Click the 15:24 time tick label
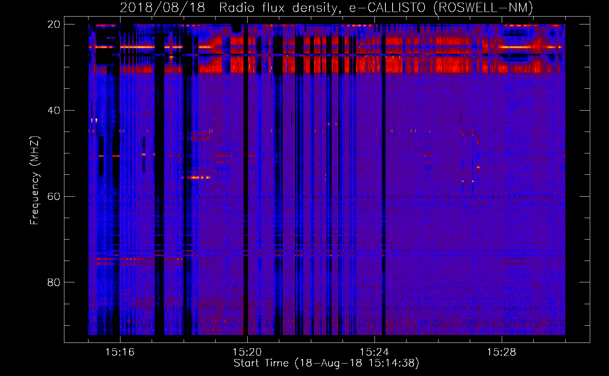This screenshot has width=609, height=376. tap(374, 352)
